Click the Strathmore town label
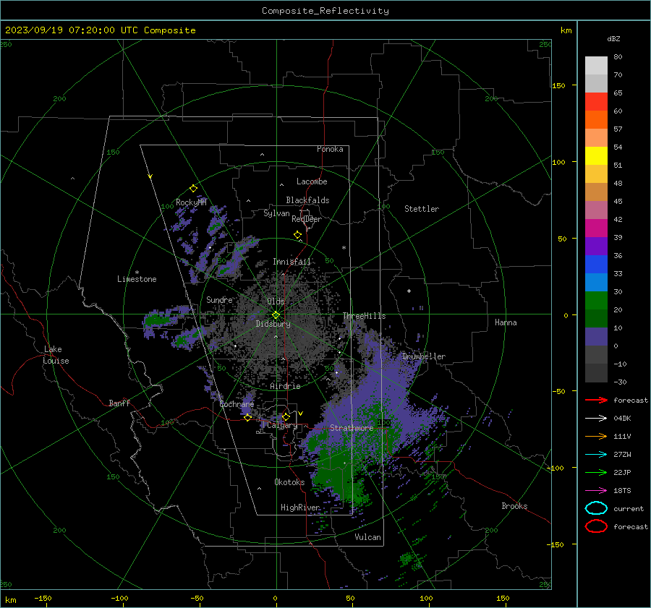 point(352,428)
